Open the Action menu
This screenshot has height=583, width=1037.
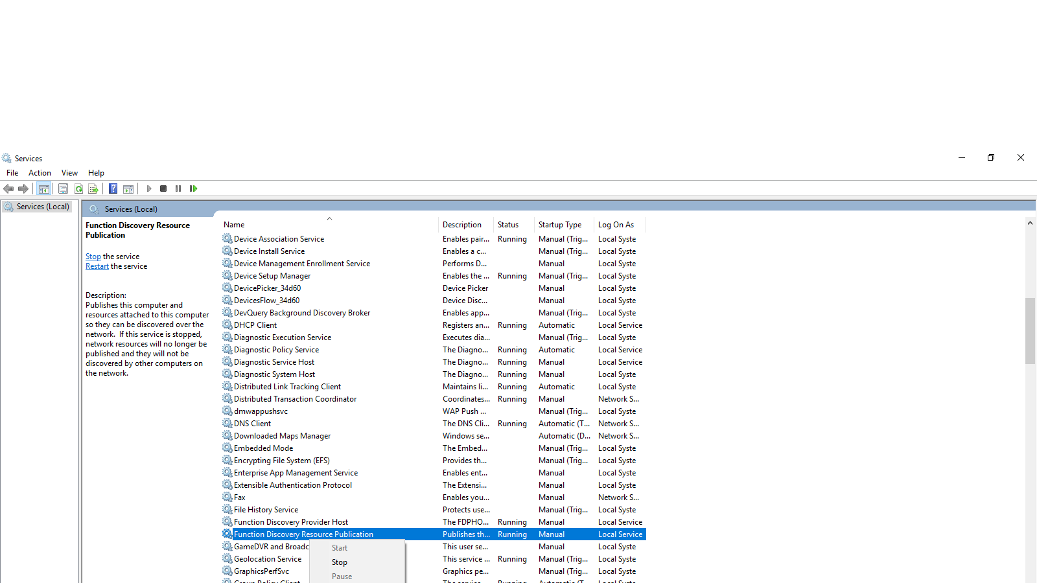click(40, 173)
